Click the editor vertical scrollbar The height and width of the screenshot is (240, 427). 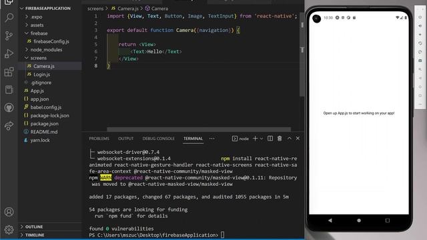[x=302, y=55]
